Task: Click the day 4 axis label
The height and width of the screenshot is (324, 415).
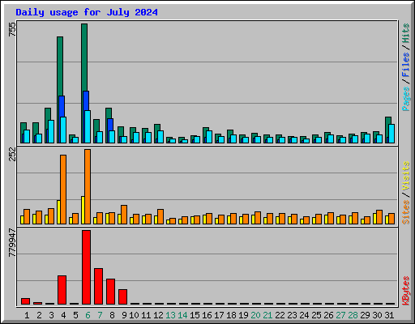Action: (x=63, y=315)
